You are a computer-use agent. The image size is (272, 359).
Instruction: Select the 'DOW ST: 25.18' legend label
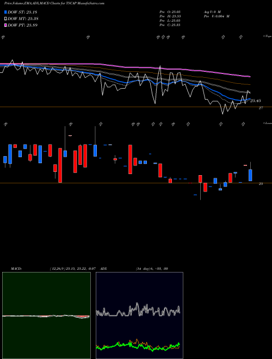(22, 12)
